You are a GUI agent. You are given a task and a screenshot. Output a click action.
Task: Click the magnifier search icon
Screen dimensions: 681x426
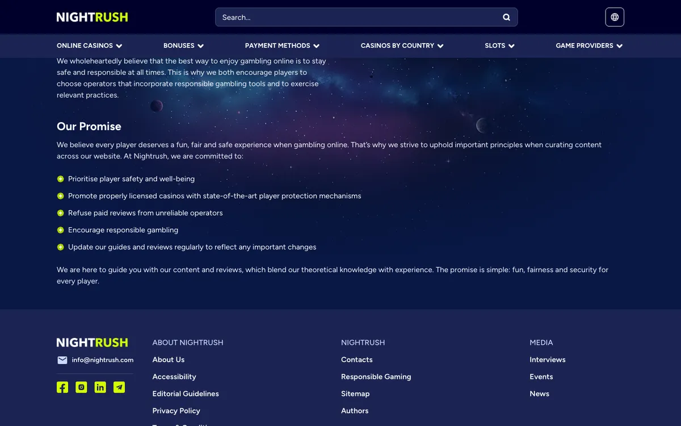coord(506,17)
